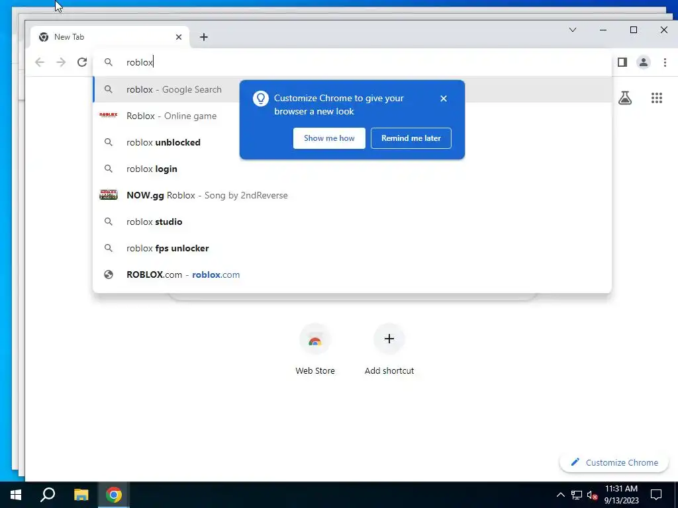Click the taskbar clock and date

coord(621,495)
